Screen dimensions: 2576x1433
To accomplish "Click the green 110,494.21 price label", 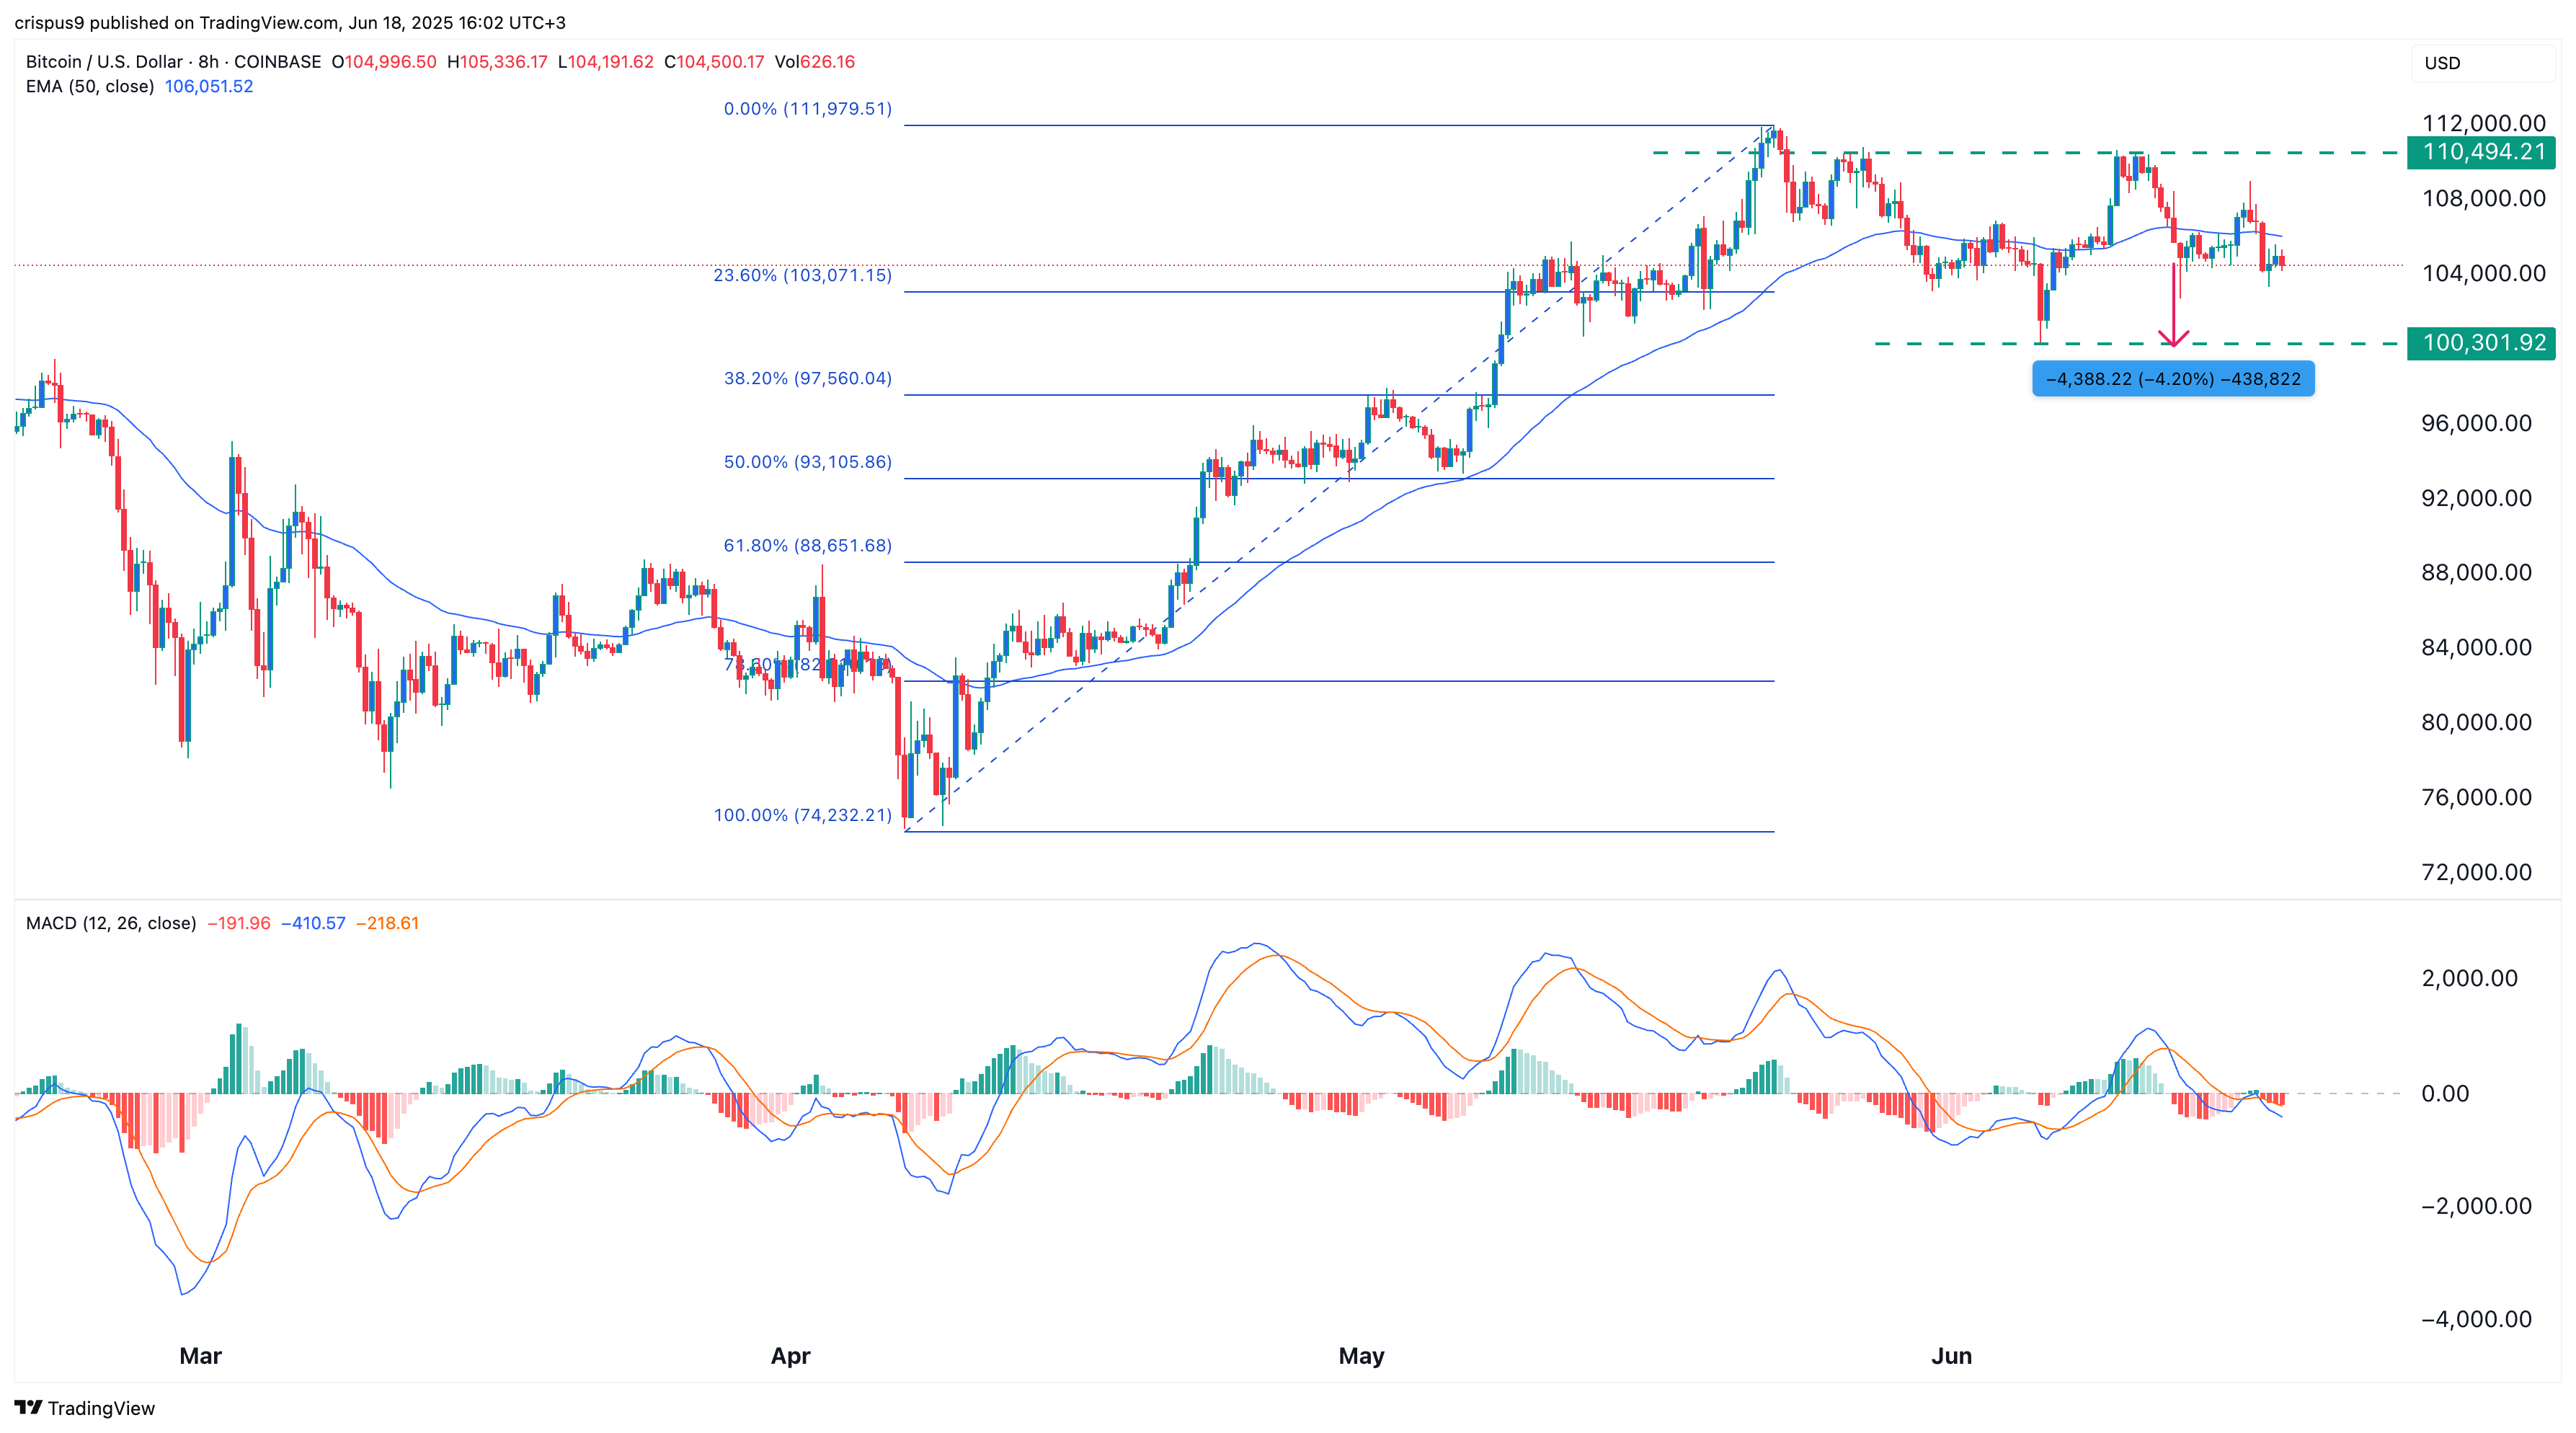I will pyautogui.click(x=2482, y=152).
